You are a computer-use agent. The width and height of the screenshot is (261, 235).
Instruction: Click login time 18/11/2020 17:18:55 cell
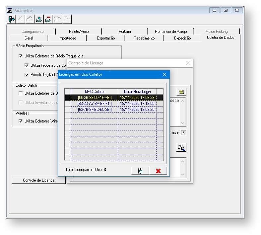[x=137, y=104]
